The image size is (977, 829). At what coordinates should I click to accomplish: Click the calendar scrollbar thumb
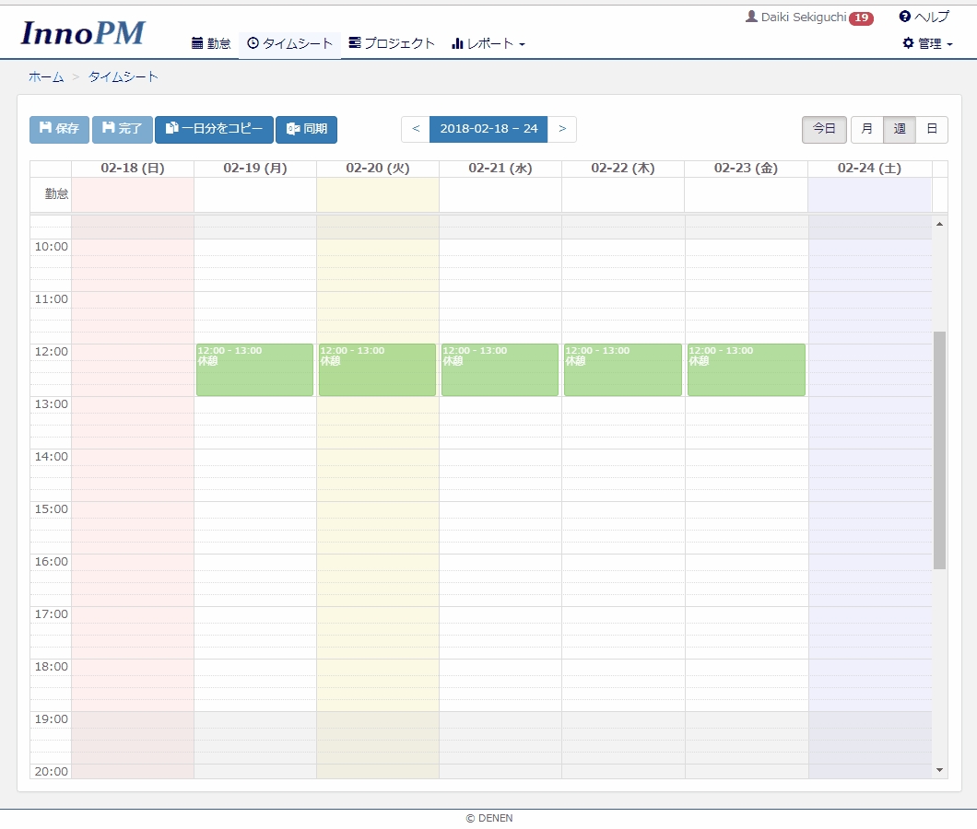(939, 450)
